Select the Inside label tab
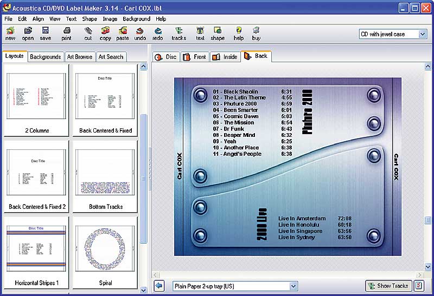This screenshot has height=296, width=434. coord(225,57)
